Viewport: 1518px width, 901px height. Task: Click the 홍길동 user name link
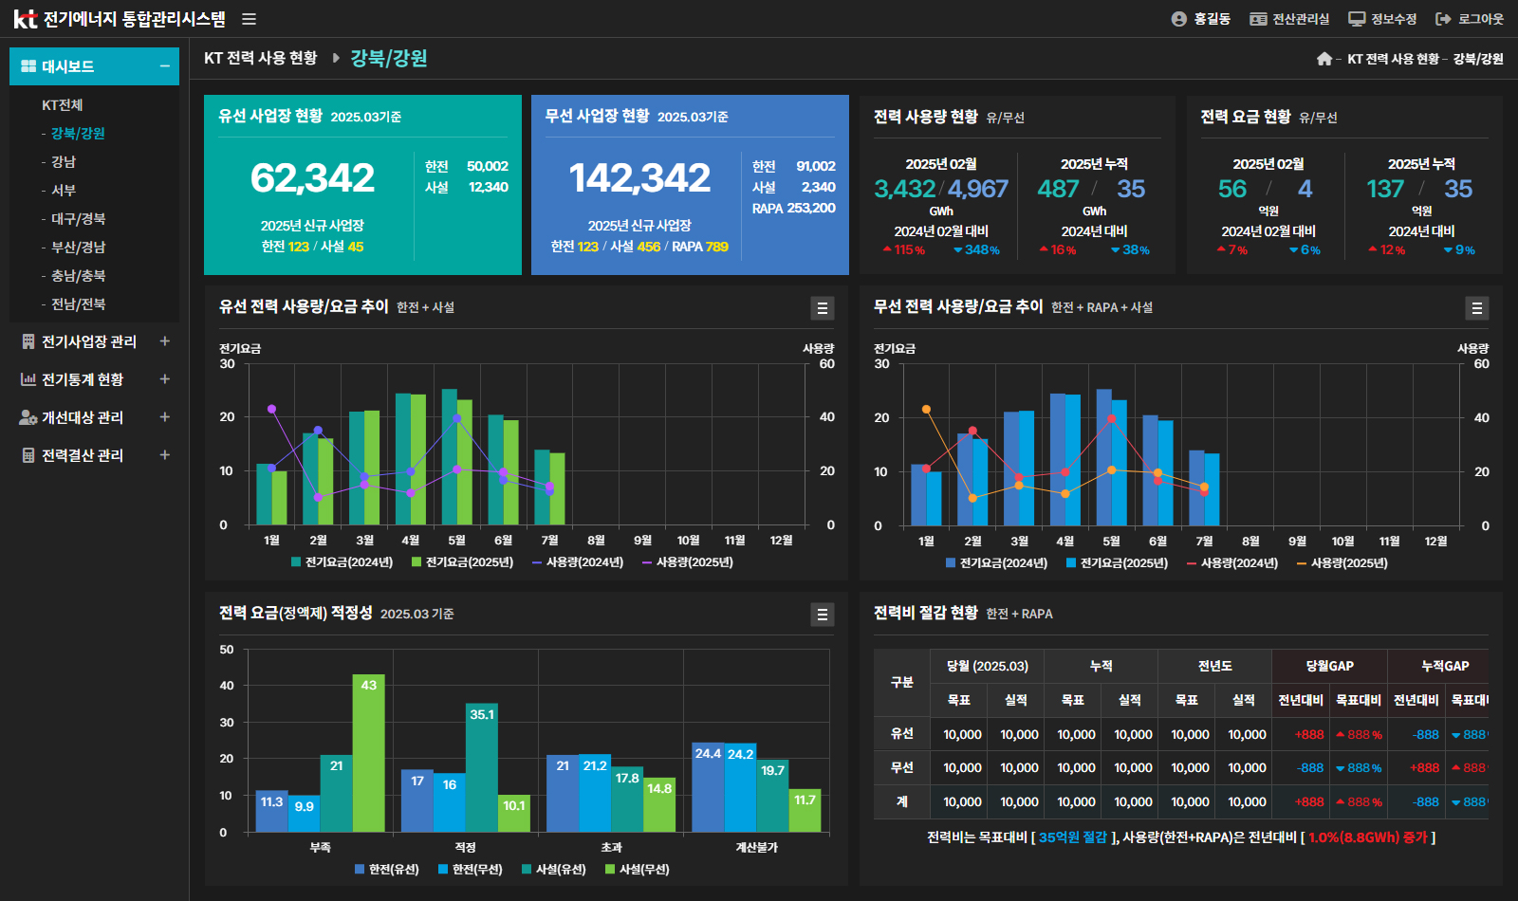point(1212,19)
